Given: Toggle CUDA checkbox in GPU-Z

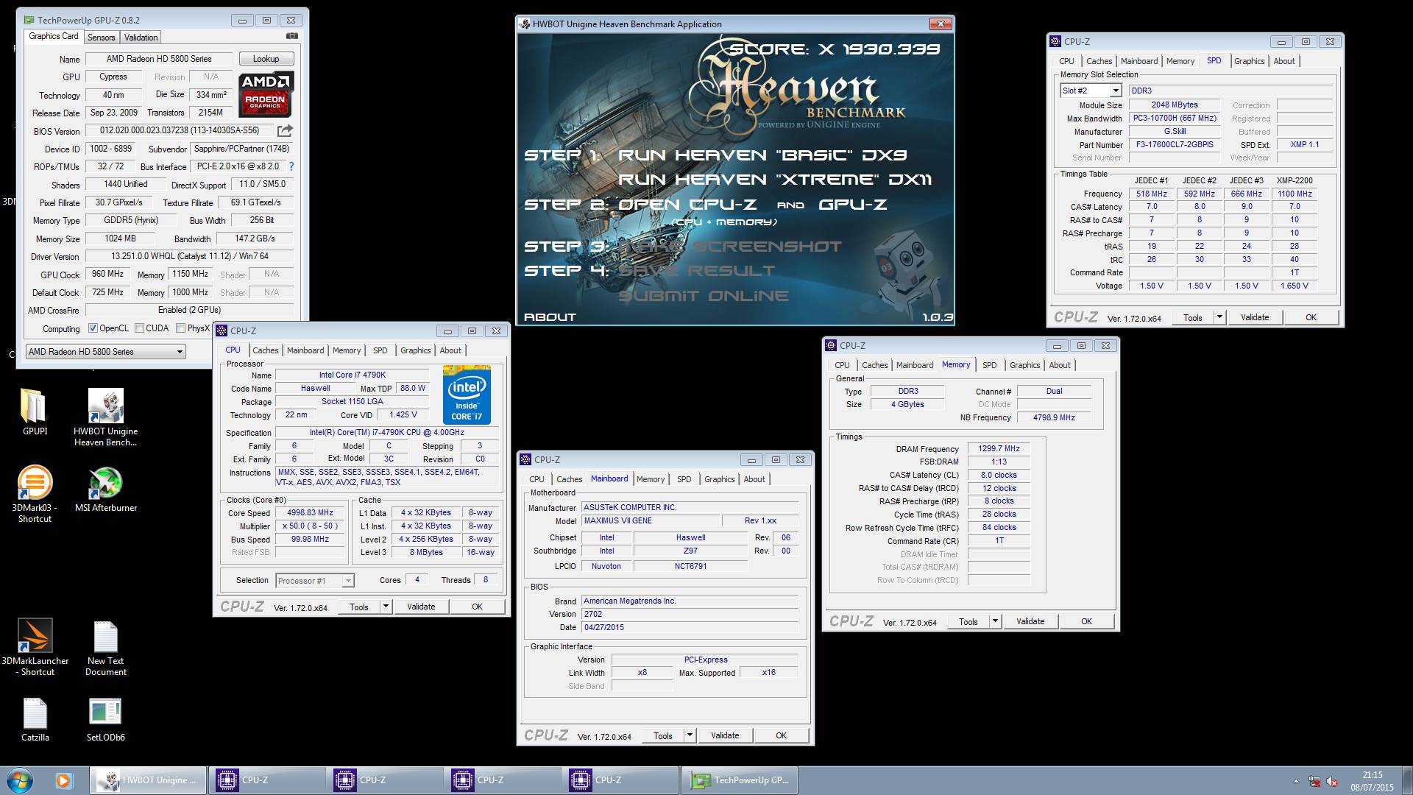Looking at the screenshot, I should (x=139, y=328).
